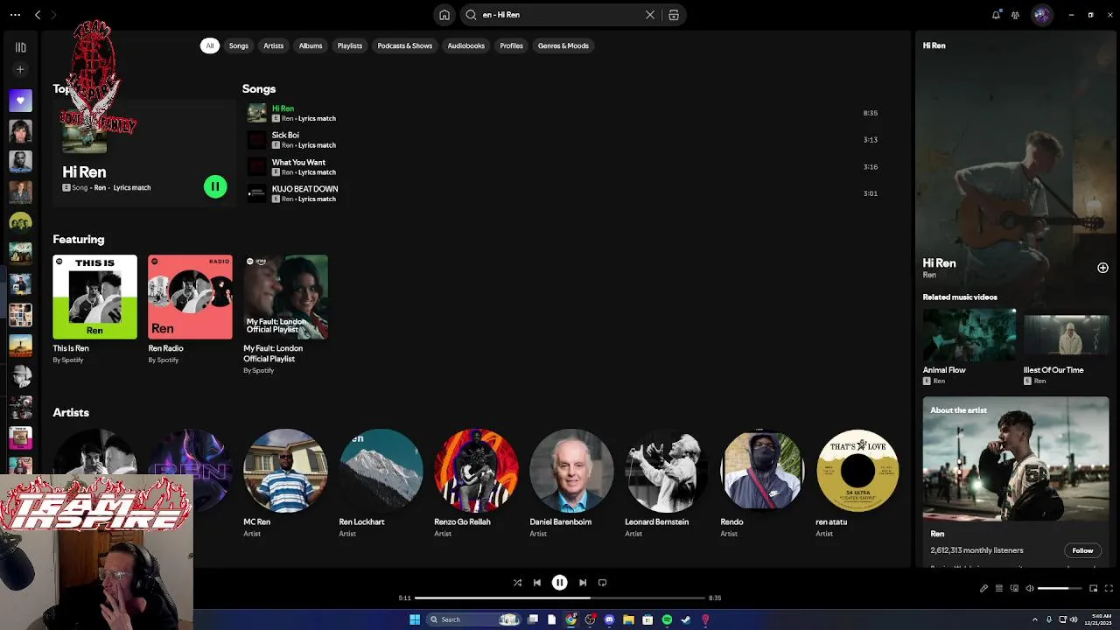Open the This Is Ren playlist card
The height and width of the screenshot is (630, 1120).
94,309
